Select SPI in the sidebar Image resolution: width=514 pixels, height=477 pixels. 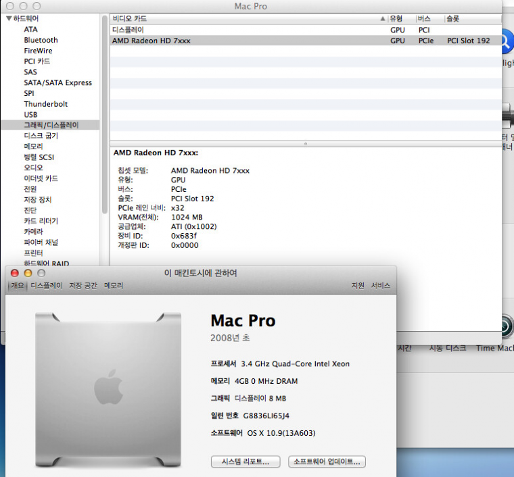tap(29, 93)
